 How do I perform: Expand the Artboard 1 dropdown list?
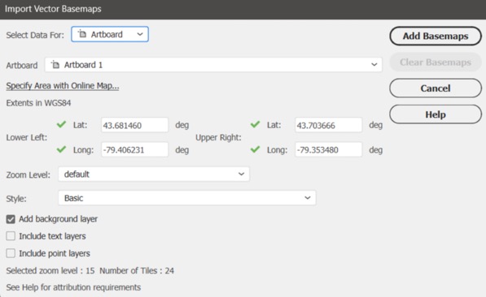[213, 65]
